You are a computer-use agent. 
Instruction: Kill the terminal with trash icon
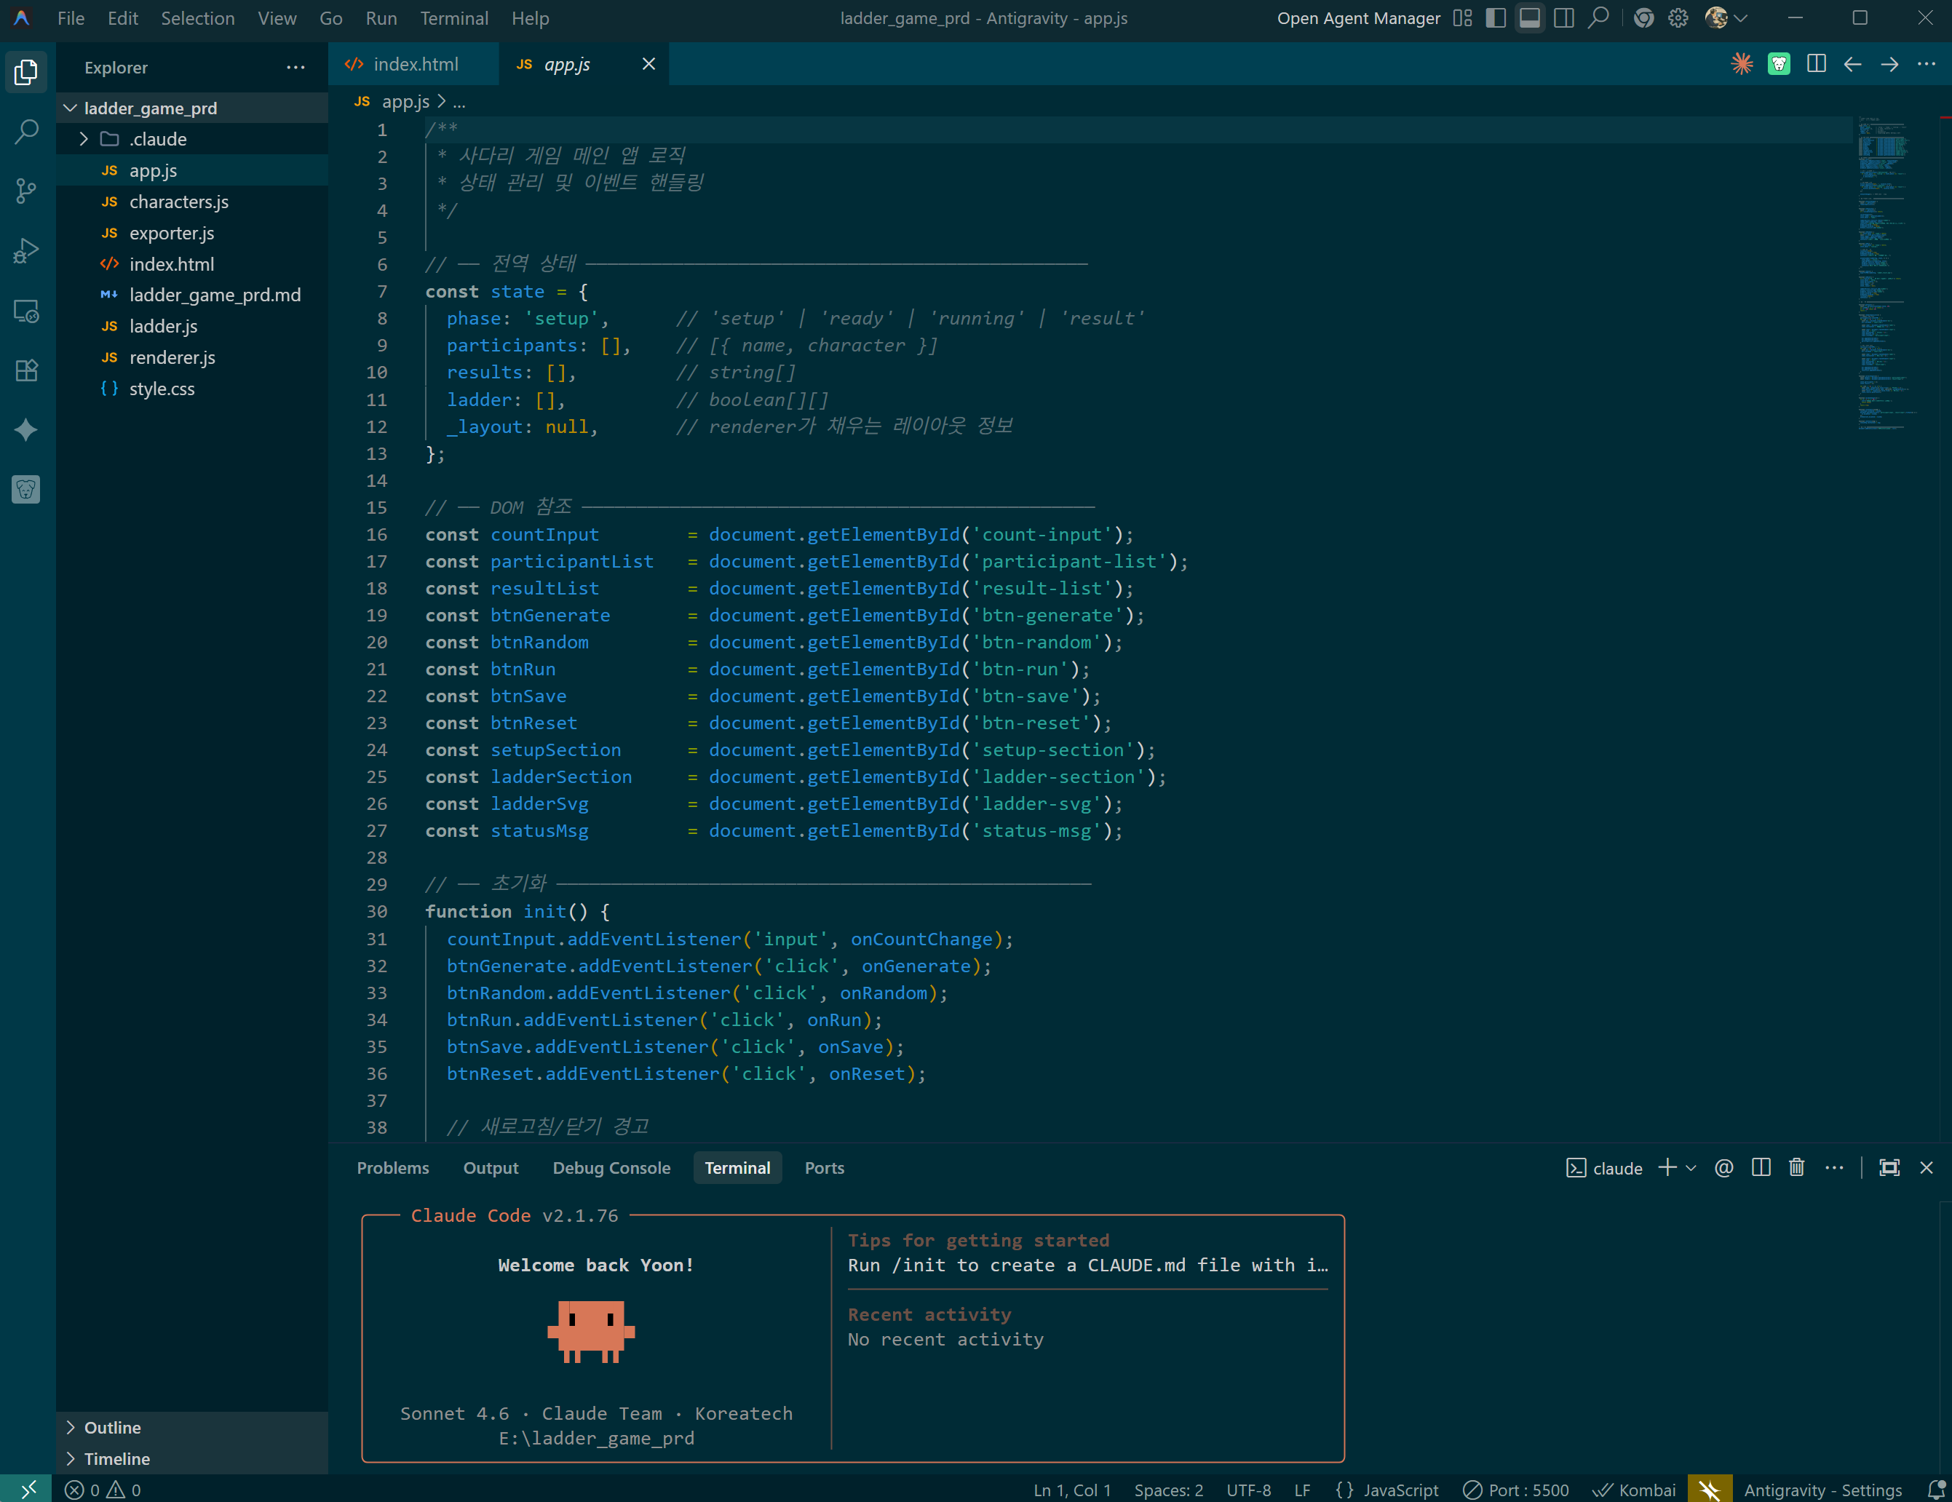(1796, 1168)
